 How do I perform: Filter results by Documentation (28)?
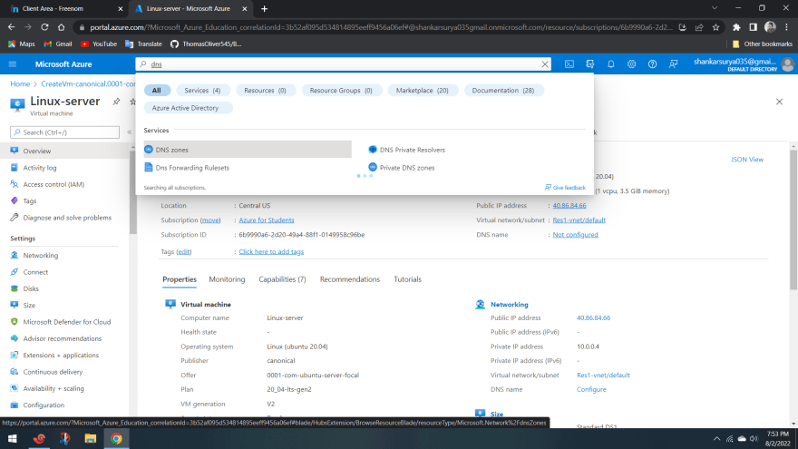pyautogui.click(x=503, y=90)
